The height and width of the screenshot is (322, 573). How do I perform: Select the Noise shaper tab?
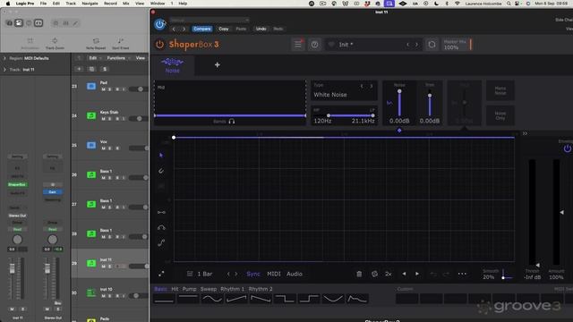tap(172, 65)
